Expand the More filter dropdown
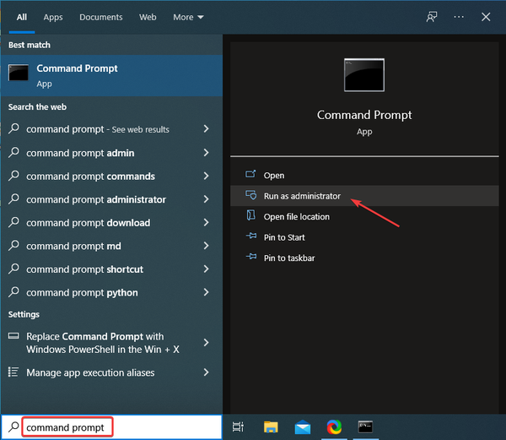Image resolution: width=506 pixels, height=440 pixels. (x=188, y=17)
